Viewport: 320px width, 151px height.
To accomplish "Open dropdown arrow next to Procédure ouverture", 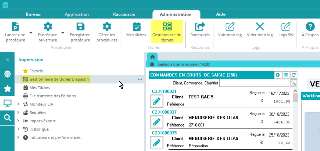I will (x=63, y=33).
